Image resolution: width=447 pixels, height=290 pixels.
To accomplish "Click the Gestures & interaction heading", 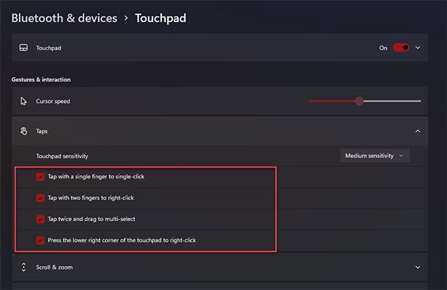I will (x=41, y=80).
